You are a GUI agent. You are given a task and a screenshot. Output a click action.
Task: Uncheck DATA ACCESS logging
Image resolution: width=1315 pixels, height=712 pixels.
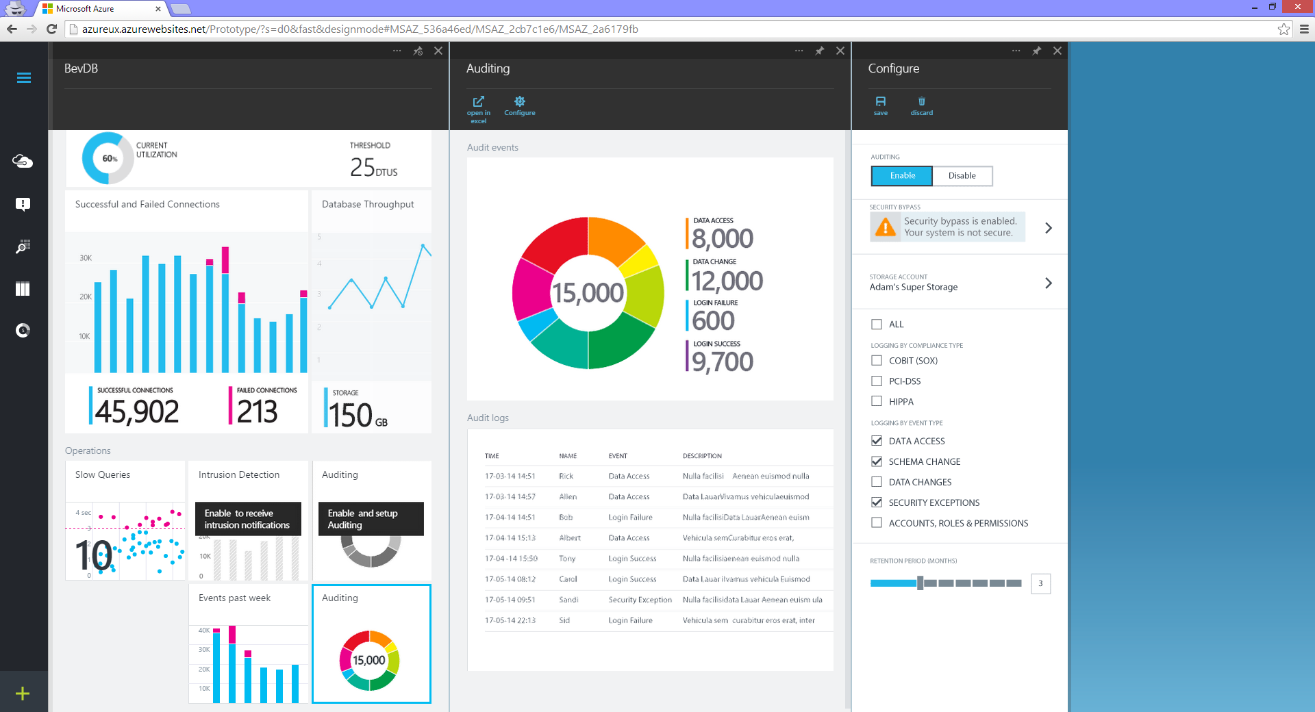click(x=877, y=441)
